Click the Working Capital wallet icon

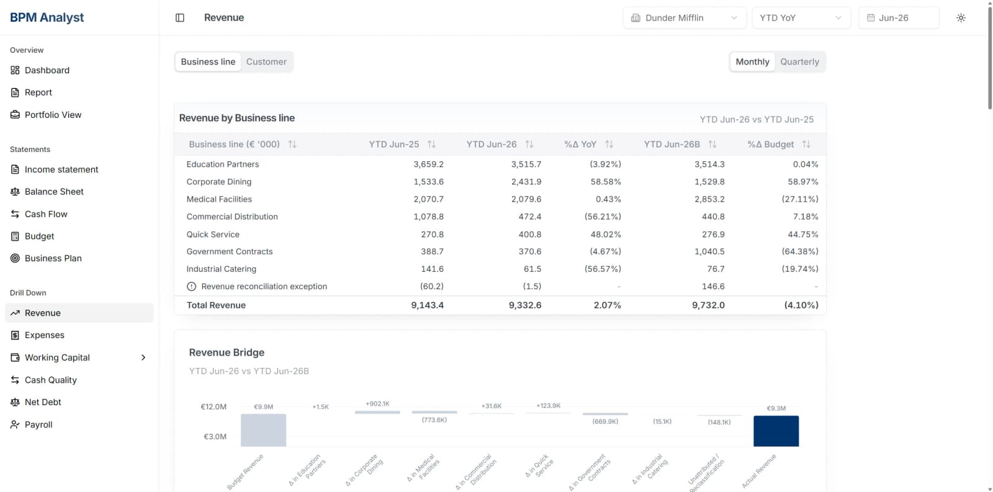tap(15, 357)
